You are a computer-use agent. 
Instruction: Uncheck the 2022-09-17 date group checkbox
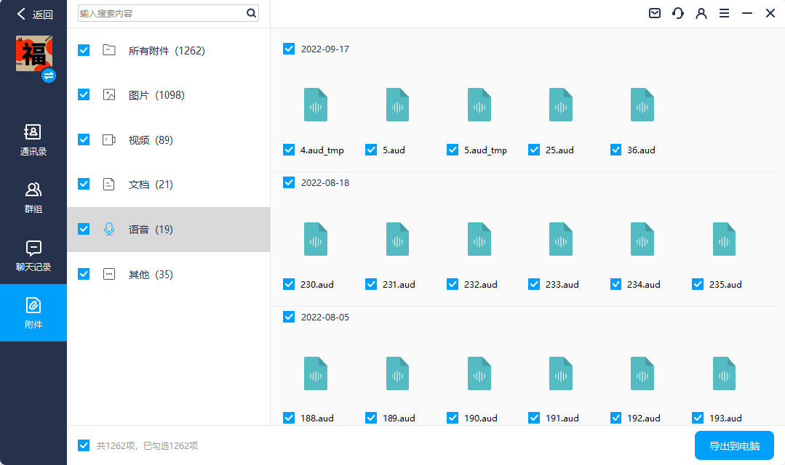(289, 49)
